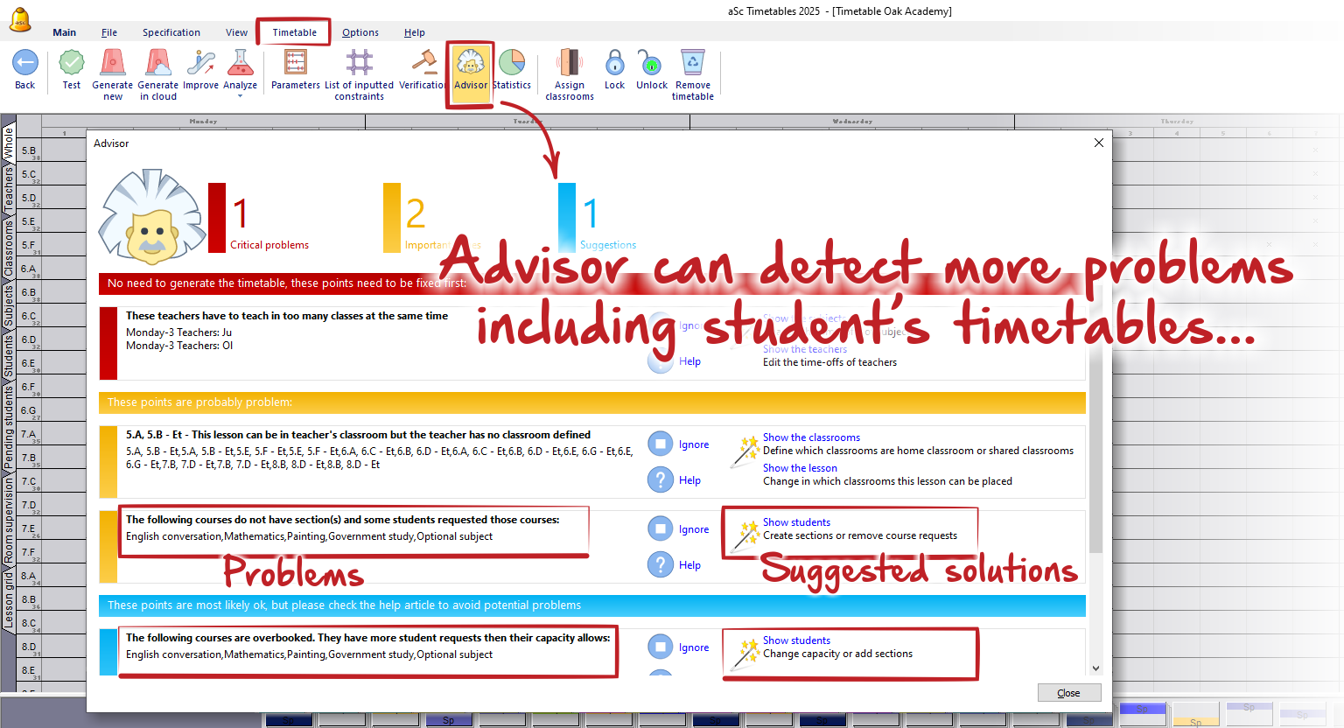Viewport: 1344px width, 728px height.
Task: Open the Main ribbon tab
Action: tap(64, 32)
